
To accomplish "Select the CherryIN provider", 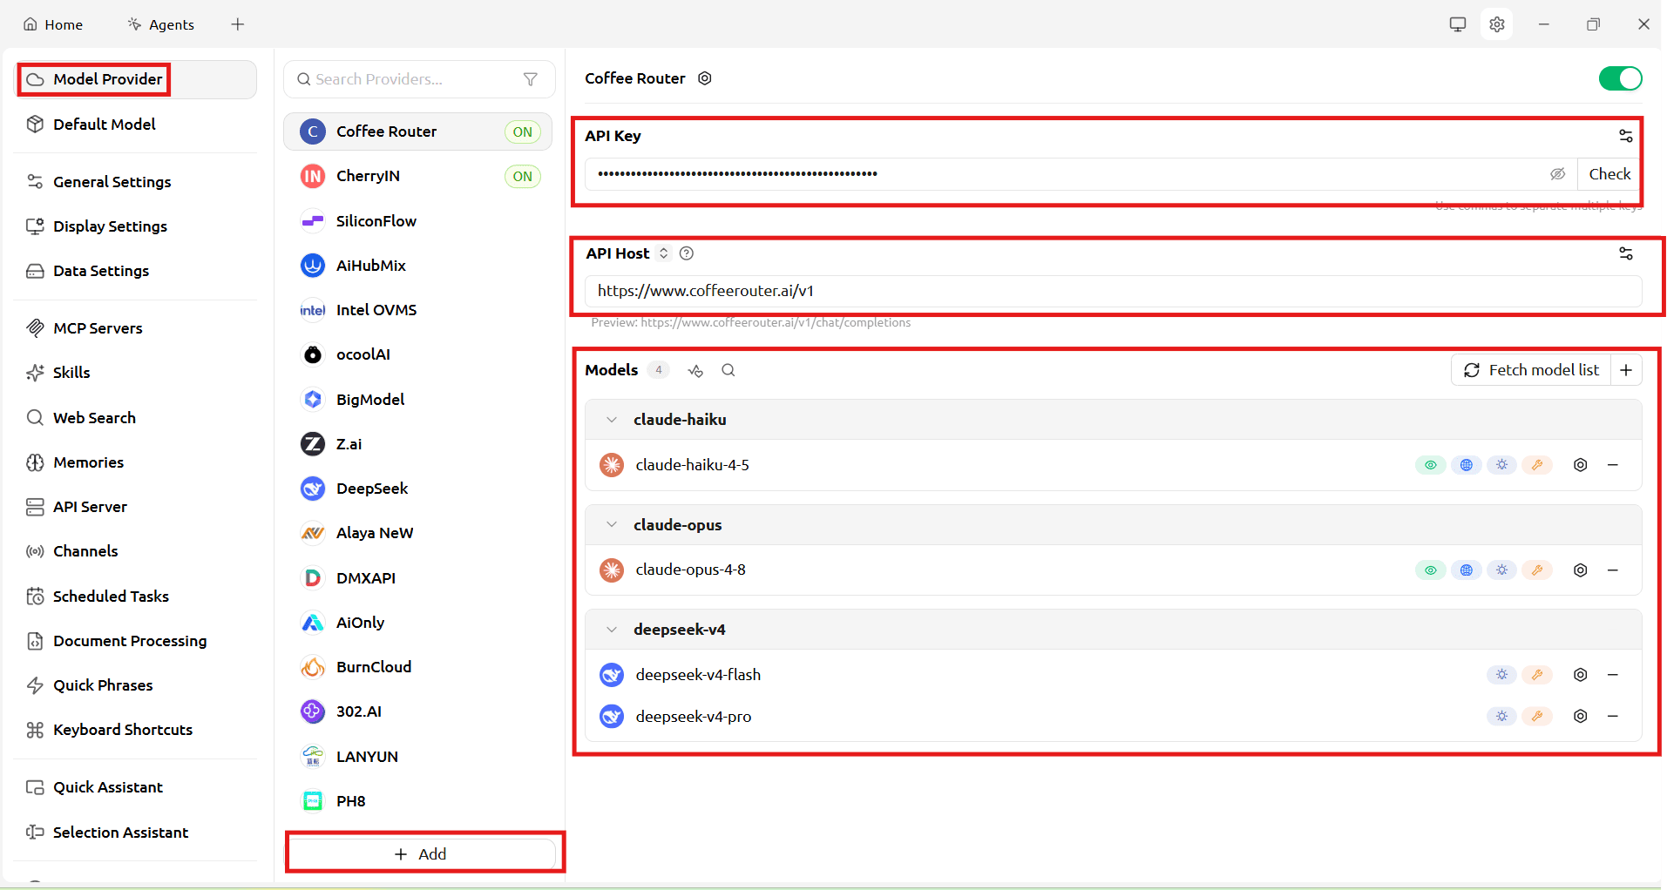I will [x=418, y=176].
